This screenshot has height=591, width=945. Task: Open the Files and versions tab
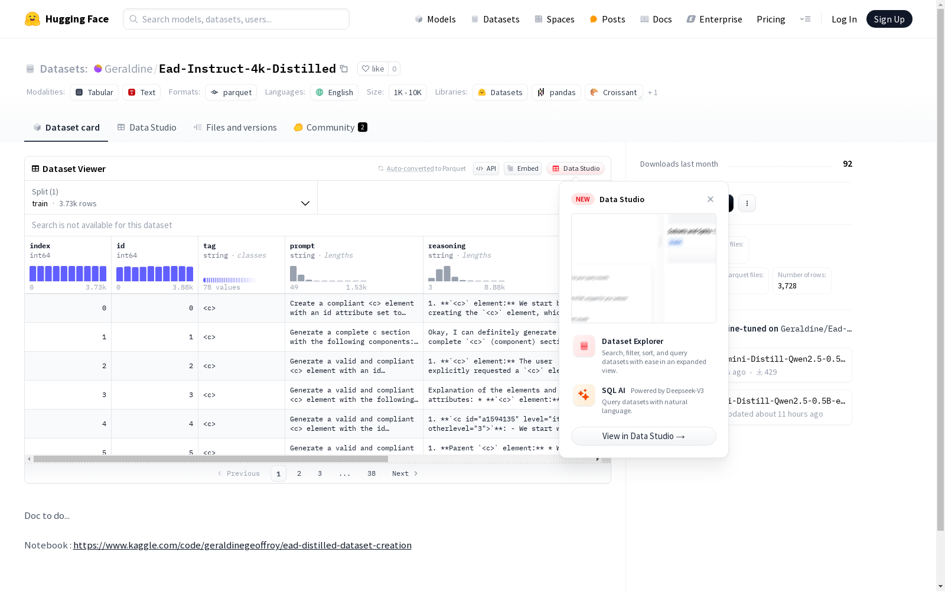(235, 127)
